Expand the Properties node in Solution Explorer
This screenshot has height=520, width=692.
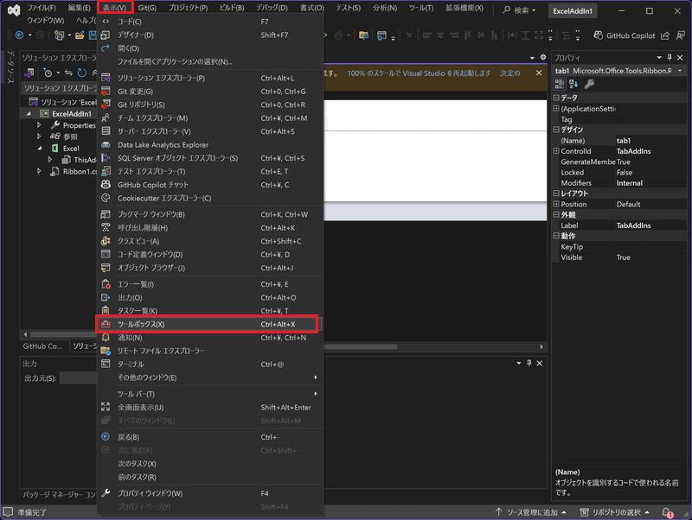(39, 125)
